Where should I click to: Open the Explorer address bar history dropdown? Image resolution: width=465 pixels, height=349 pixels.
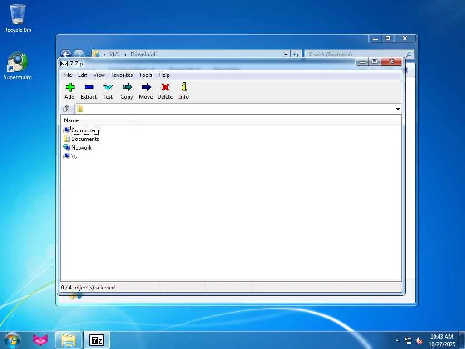click(x=286, y=55)
